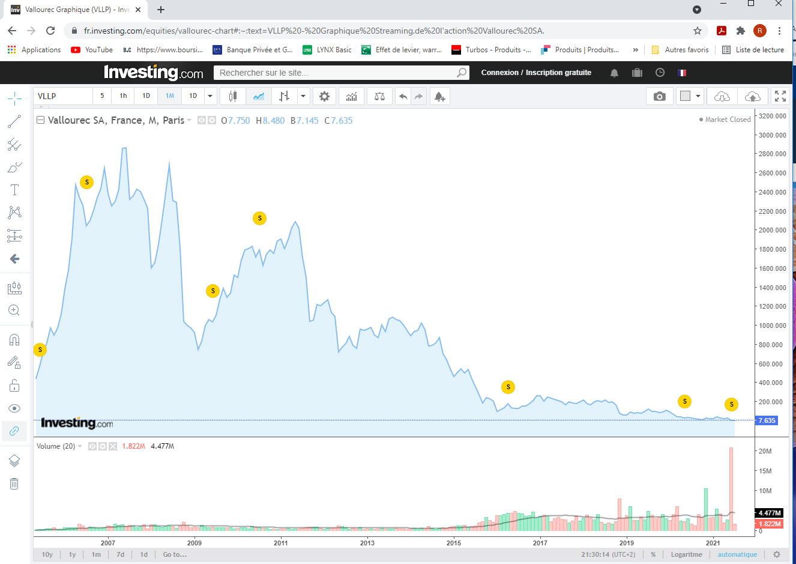Click browser reload button
The height and width of the screenshot is (564, 796).
(x=50, y=31)
